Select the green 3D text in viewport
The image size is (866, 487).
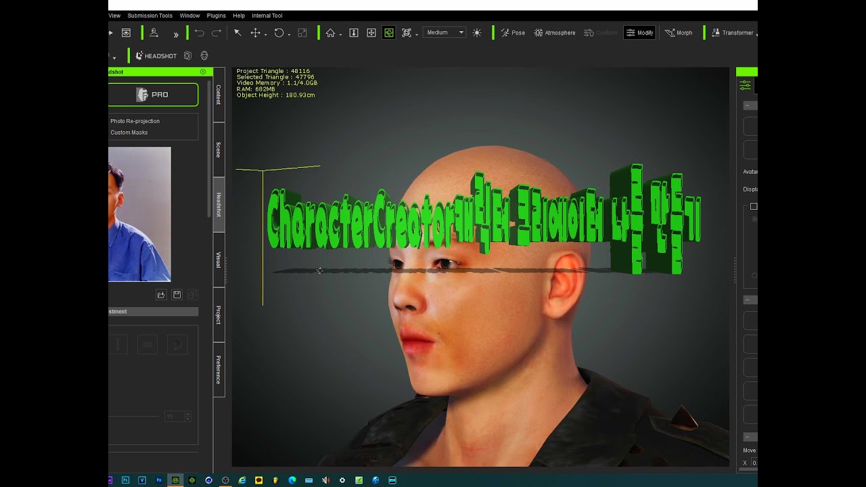(x=484, y=220)
